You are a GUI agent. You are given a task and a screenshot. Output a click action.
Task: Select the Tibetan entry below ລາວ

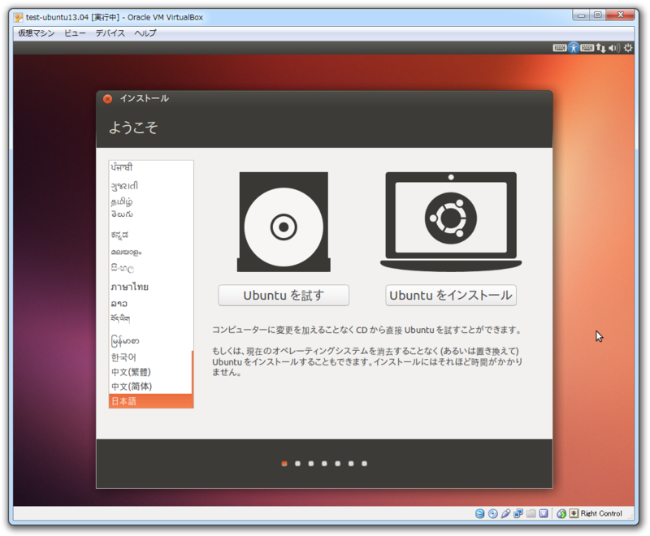150,318
